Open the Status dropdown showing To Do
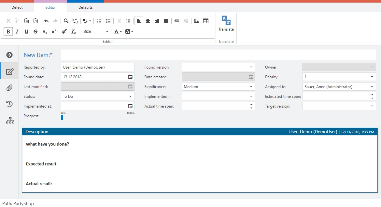This screenshot has height=207, width=381. pos(97,97)
